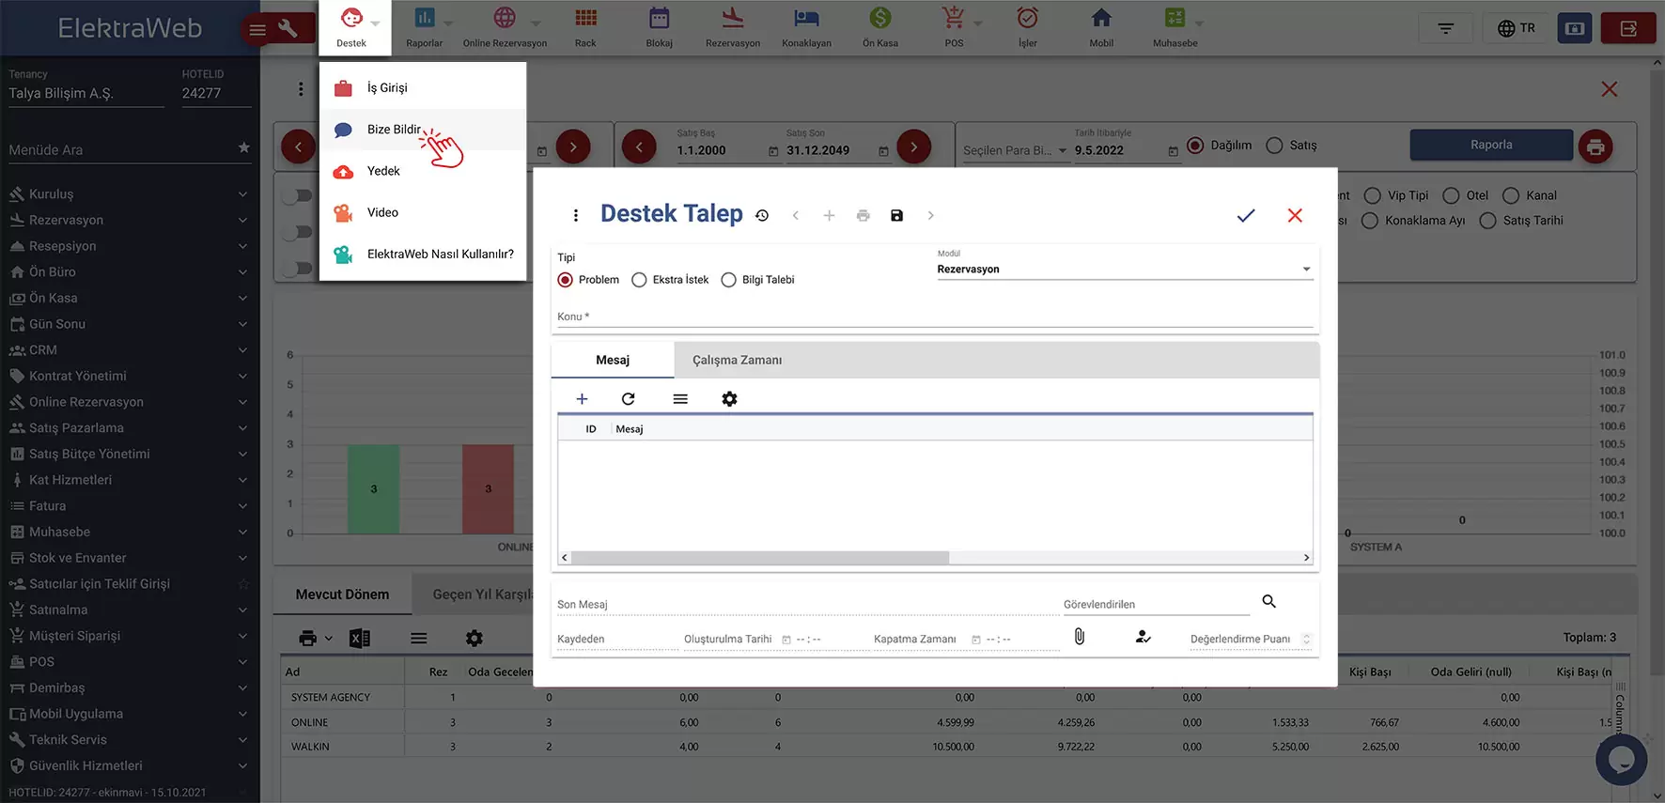Click the Raporla button
Viewport: 1665px width, 803px height.
[1491, 145]
